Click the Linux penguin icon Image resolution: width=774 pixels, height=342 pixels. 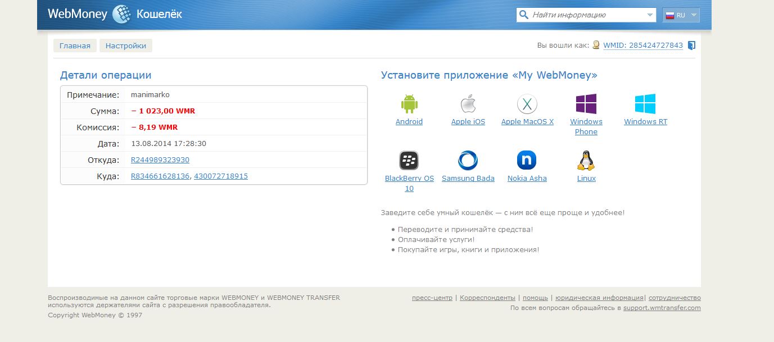[x=586, y=161]
